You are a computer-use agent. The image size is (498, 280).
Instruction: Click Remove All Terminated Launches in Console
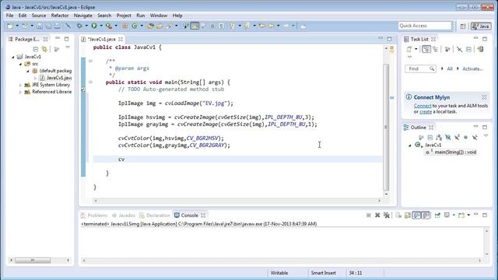[x=386, y=215]
